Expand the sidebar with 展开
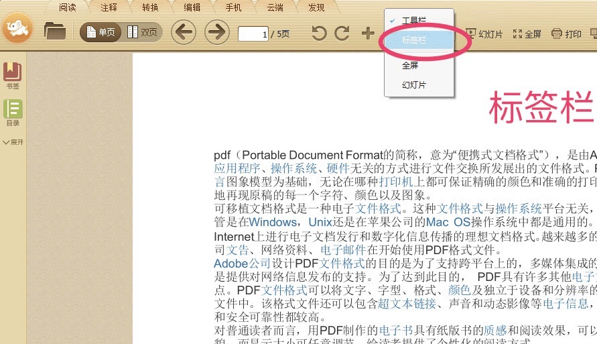The height and width of the screenshot is (344, 597). click(13, 142)
